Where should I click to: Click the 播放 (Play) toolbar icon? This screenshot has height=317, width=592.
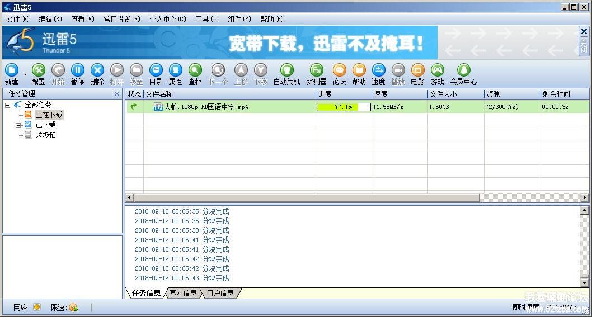tap(398, 70)
